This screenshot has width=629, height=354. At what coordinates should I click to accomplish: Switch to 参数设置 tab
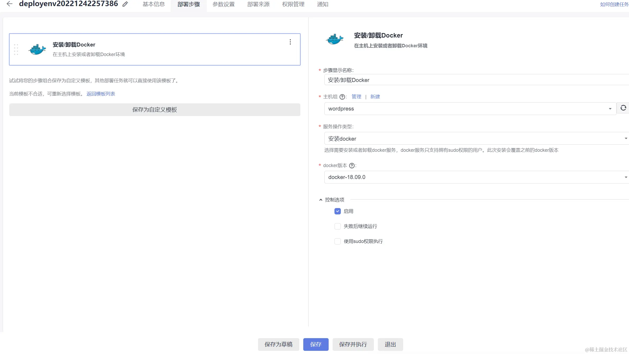(223, 4)
